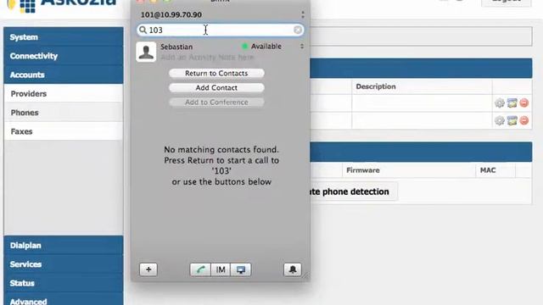This screenshot has width=543, height=305.
Task: Expand the Dialplan section in sidebar
Action: (x=64, y=246)
